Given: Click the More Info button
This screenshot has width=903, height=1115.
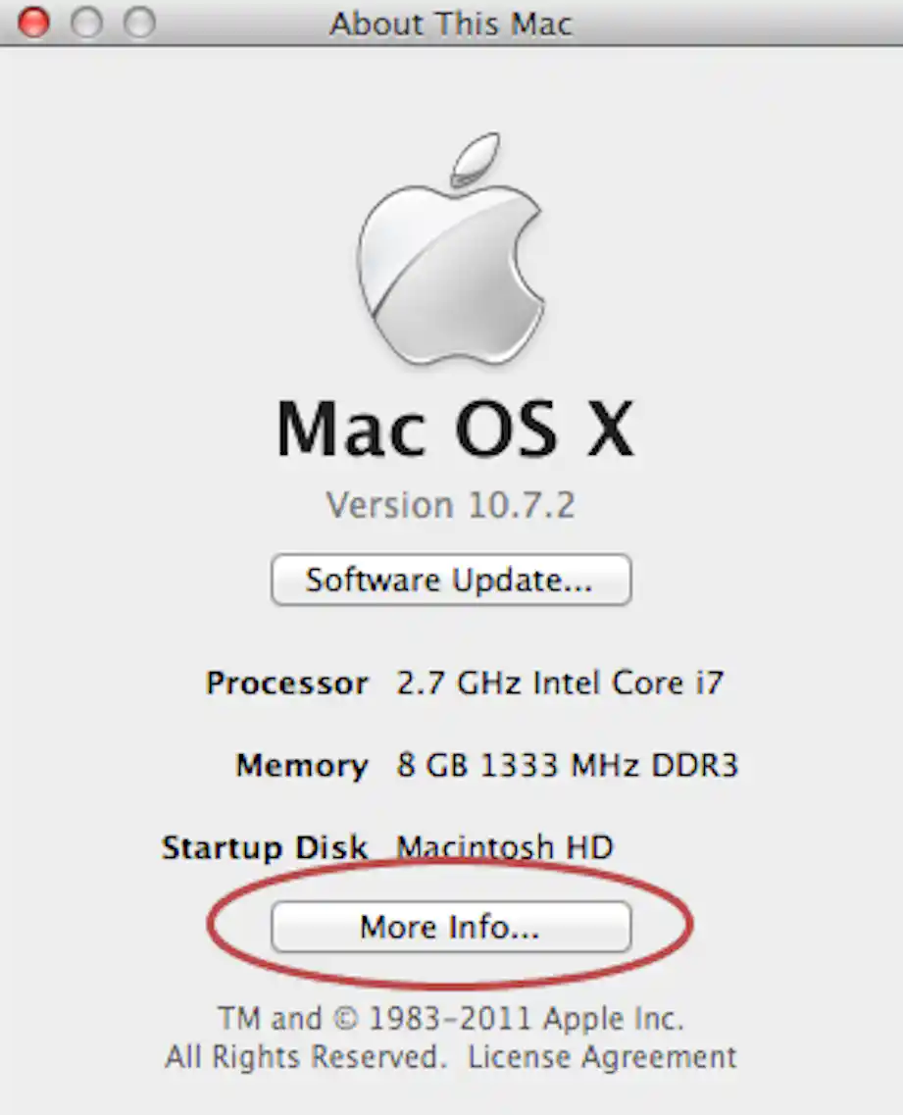Looking at the screenshot, I should [451, 927].
